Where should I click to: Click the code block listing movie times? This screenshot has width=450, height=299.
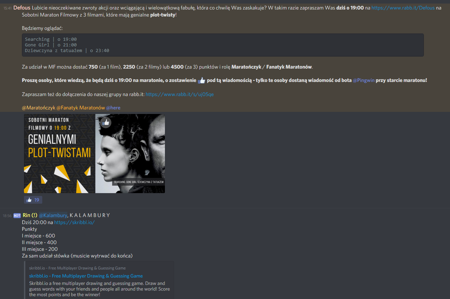(x=223, y=45)
